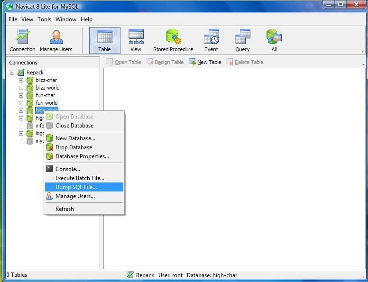Minimize the Navicat window

pyautogui.click(x=329, y=4)
